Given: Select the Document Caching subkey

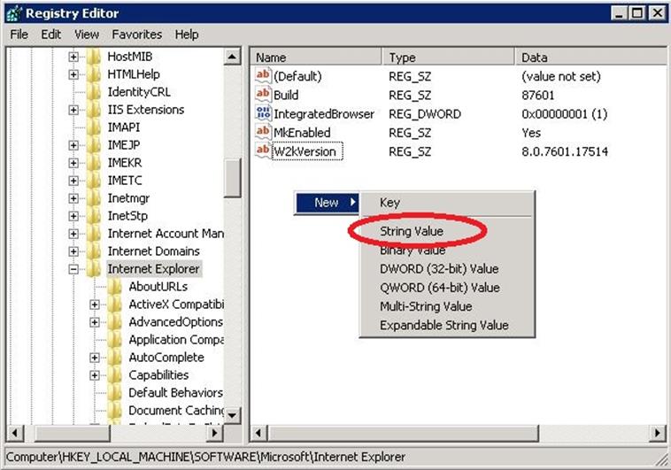Looking at the screenshot, I should [x=176, y=410].
